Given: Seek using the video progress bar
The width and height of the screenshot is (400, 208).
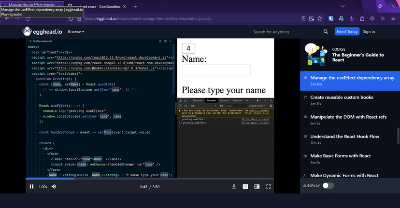Looking at the screenshot, I should (x=145, y=179).
